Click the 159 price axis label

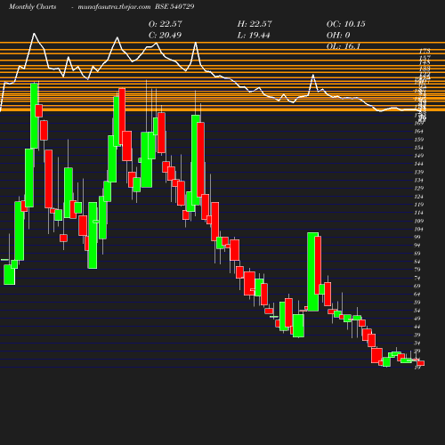point(418,140)
